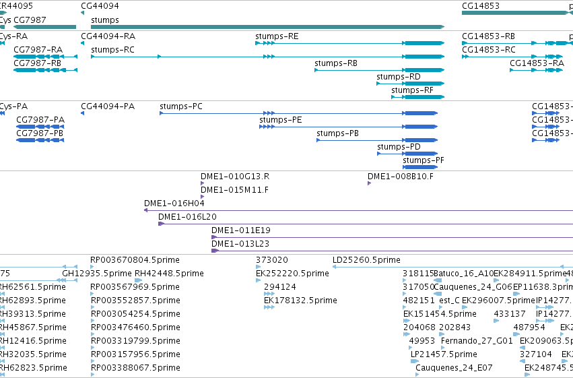
Task: Select the 373020 EST label
Action: tap(272, 260)
